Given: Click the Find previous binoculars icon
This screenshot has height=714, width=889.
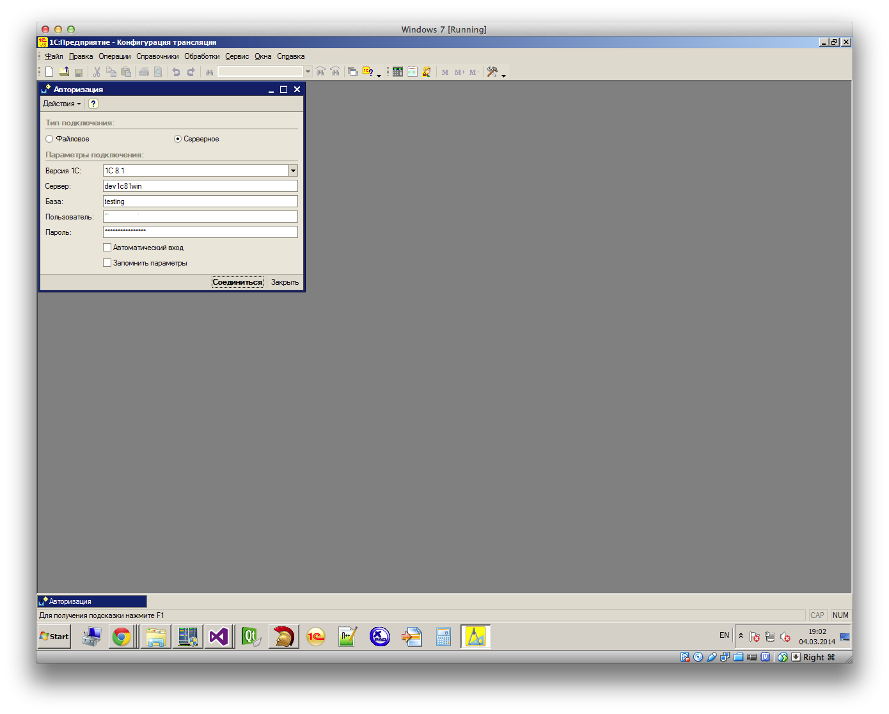Looking at the screenshot, I should 335,72.
